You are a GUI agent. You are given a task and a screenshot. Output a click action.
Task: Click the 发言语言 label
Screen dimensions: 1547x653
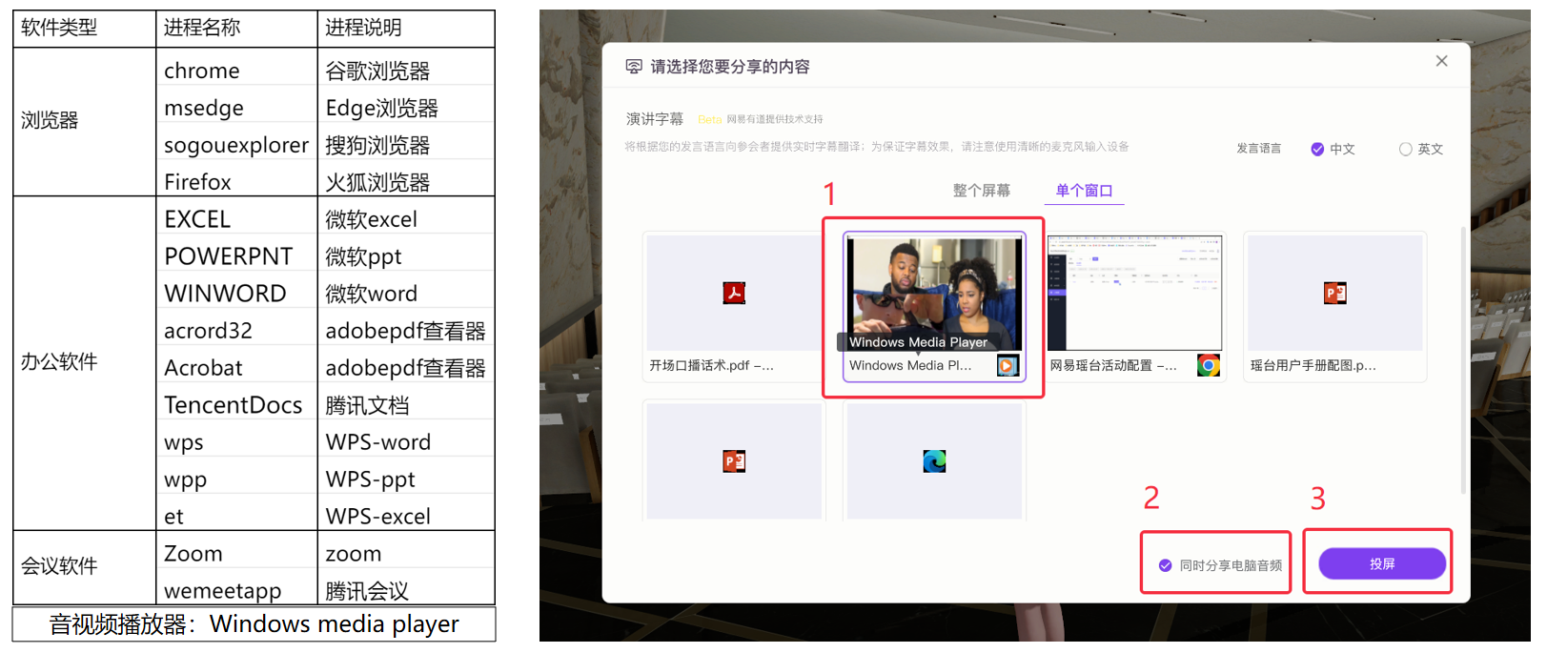(1258, 149)
